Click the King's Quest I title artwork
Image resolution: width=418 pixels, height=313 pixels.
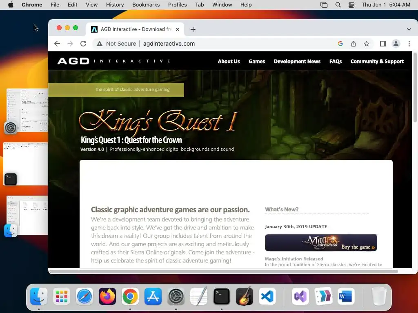pos(159,121)
